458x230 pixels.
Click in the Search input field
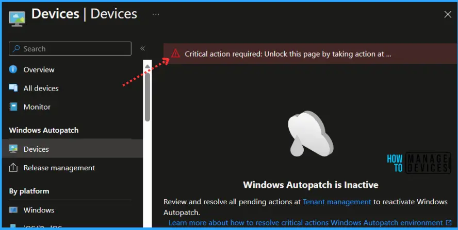click(70, 49)
